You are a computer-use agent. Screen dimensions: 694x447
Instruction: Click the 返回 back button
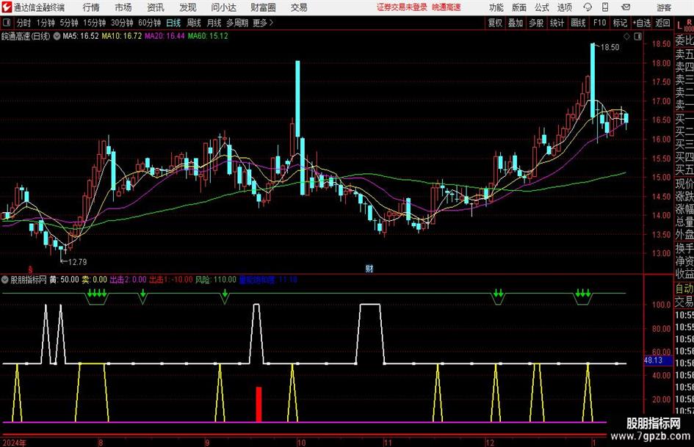(x=662, y=23)
